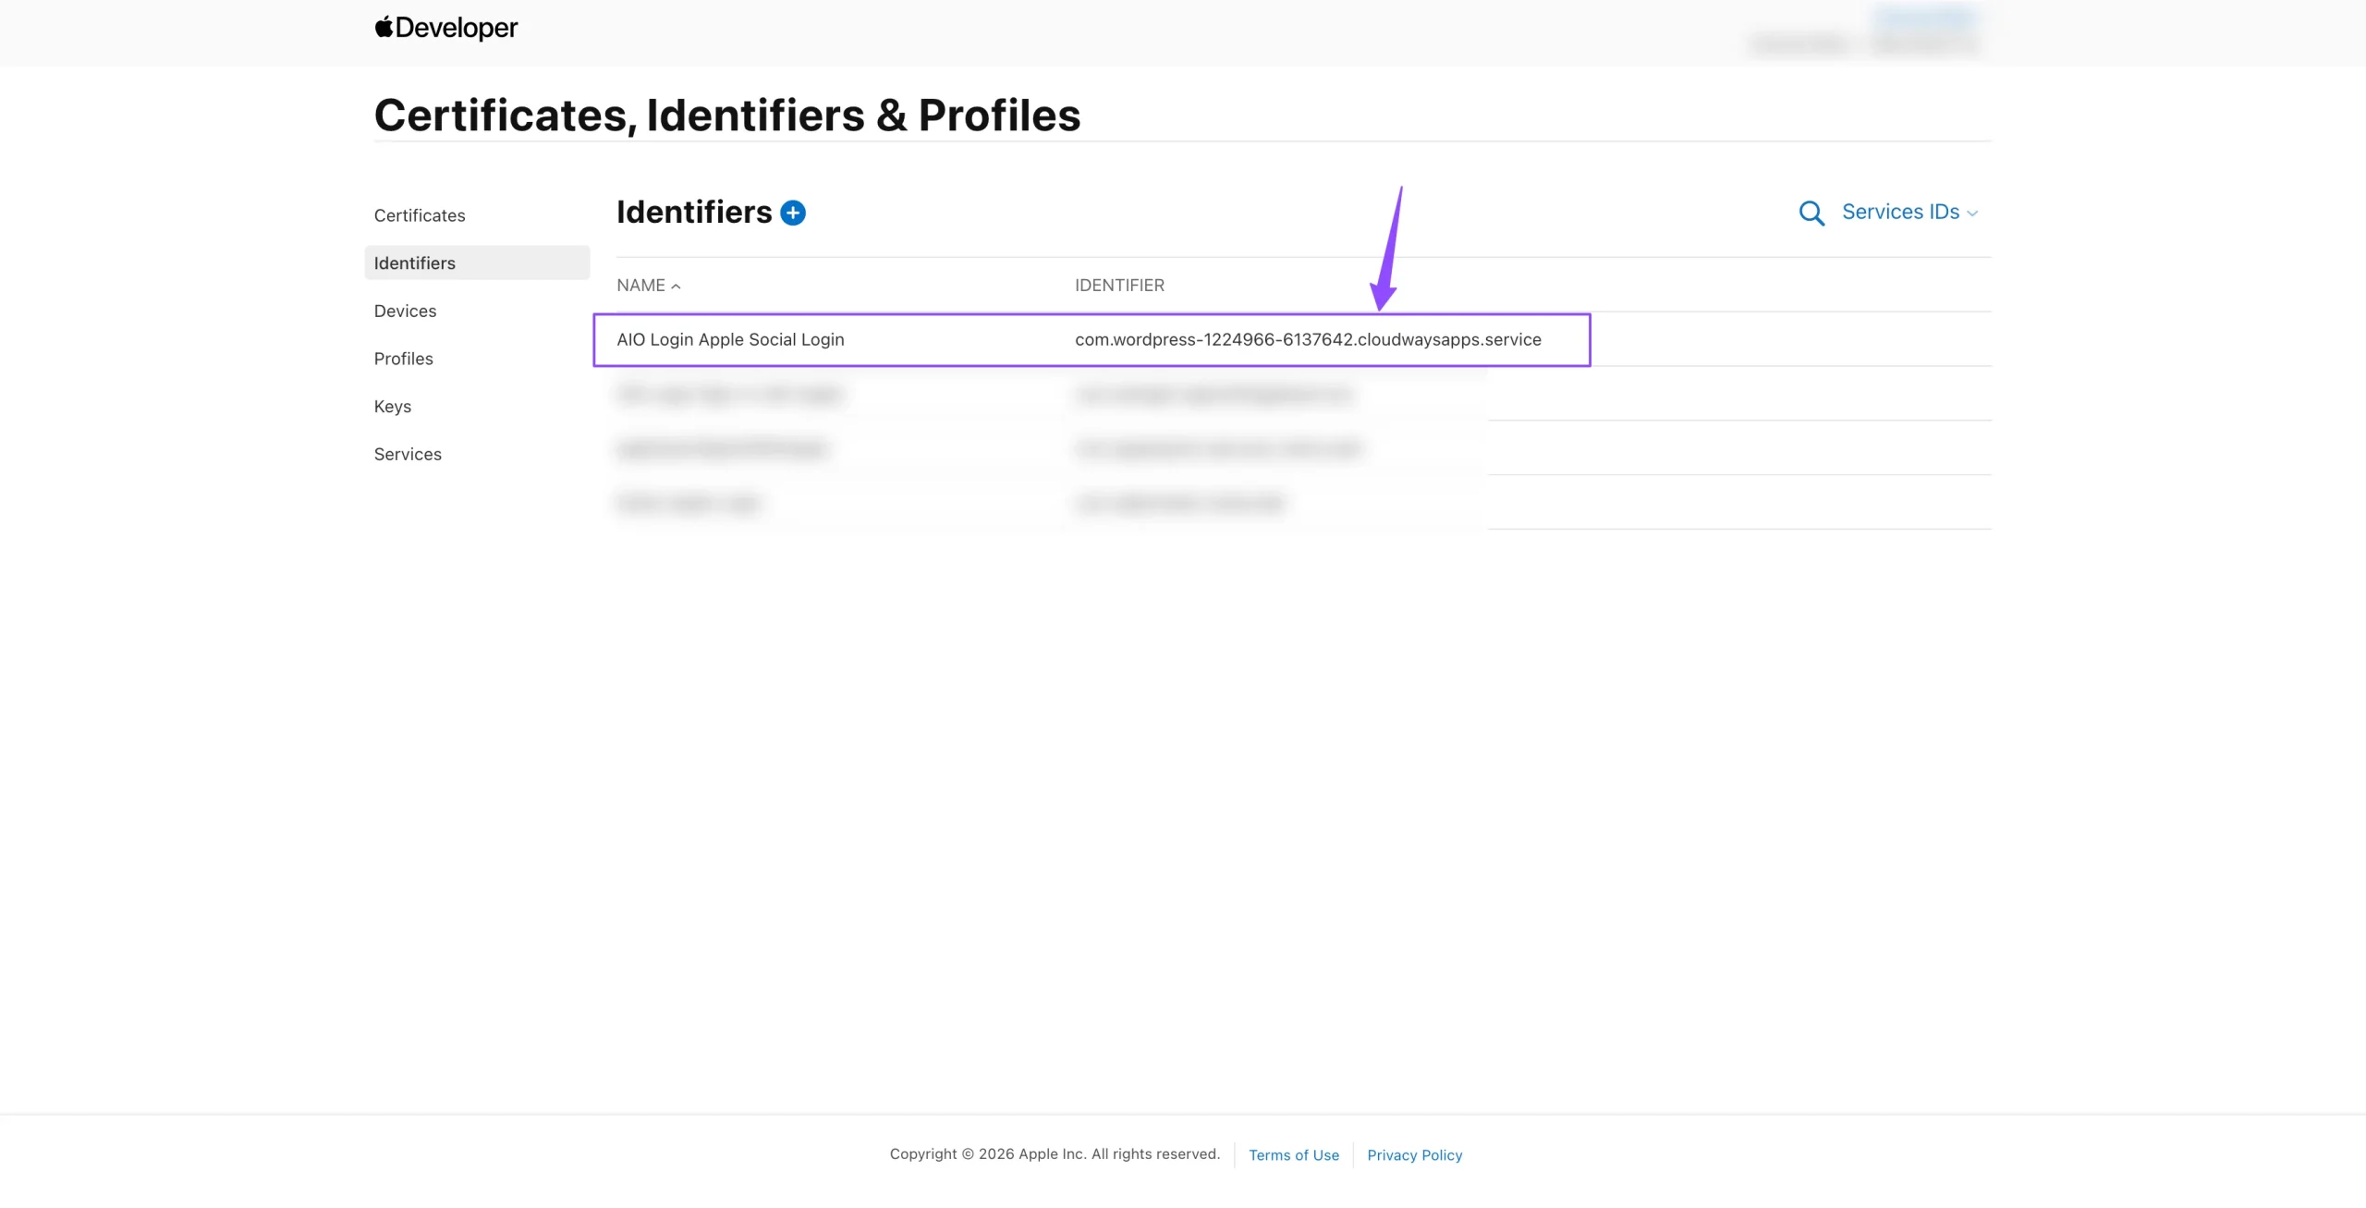The image size is (2366, 1208).
Task: Open the identifiers search magnifier
Action: (x=1811, y=214)
